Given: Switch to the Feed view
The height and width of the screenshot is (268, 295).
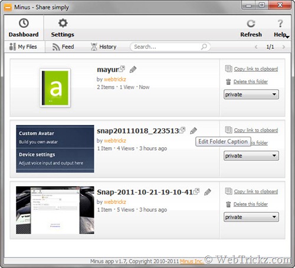Looking at the screenshot, I should pos(63,47).
